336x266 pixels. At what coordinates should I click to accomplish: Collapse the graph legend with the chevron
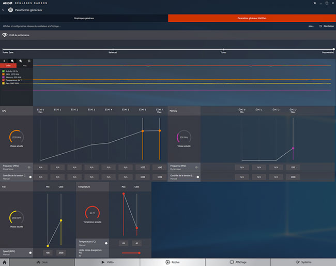pos(4,61)
